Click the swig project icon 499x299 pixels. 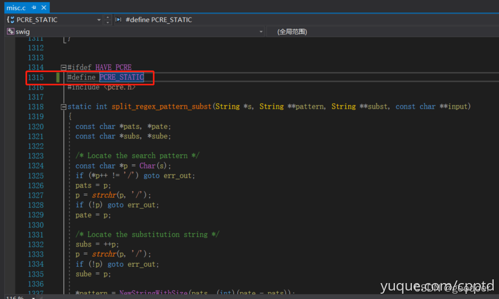click(11, 31)
